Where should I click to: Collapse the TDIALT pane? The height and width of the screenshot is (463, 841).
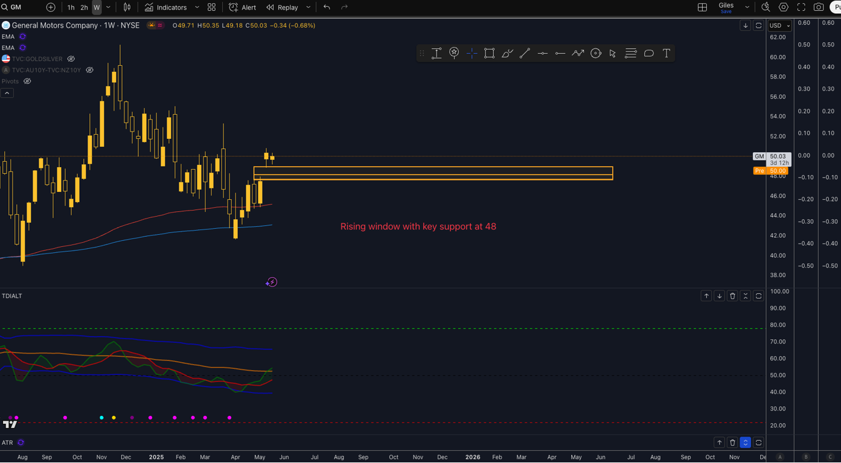point(746,296)
